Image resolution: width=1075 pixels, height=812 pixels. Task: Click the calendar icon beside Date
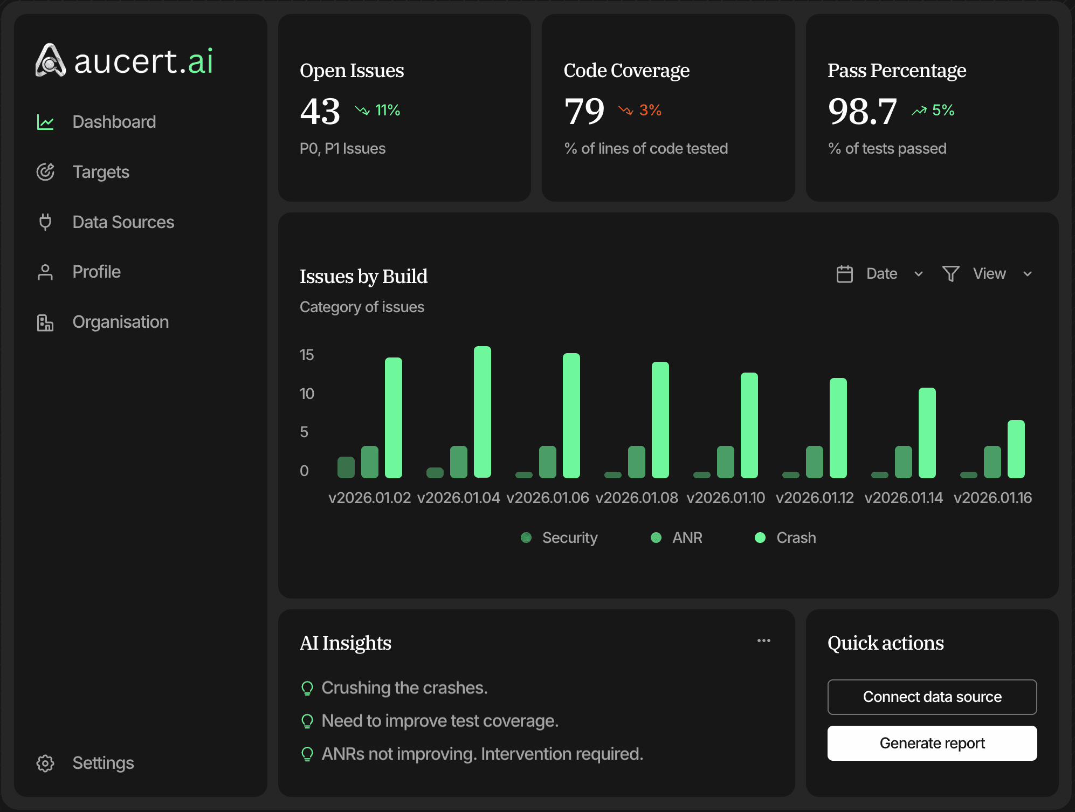click(x=844, y=274)
